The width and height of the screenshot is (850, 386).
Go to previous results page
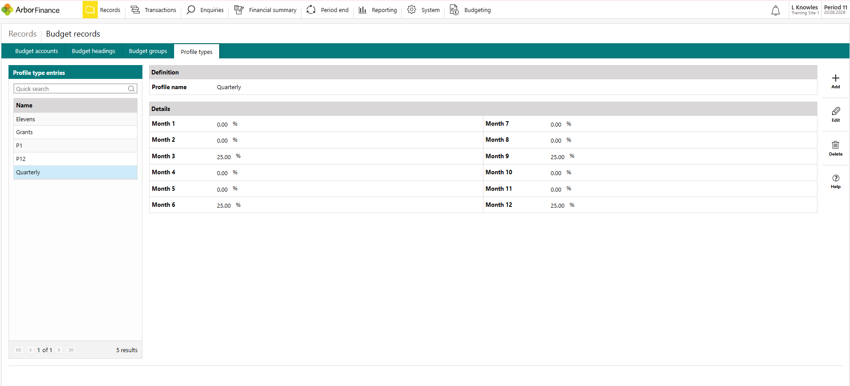(30, 350)
